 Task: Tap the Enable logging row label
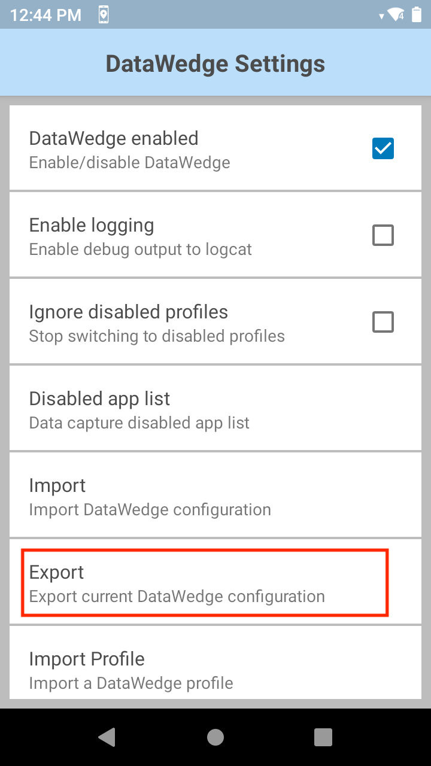92,225
